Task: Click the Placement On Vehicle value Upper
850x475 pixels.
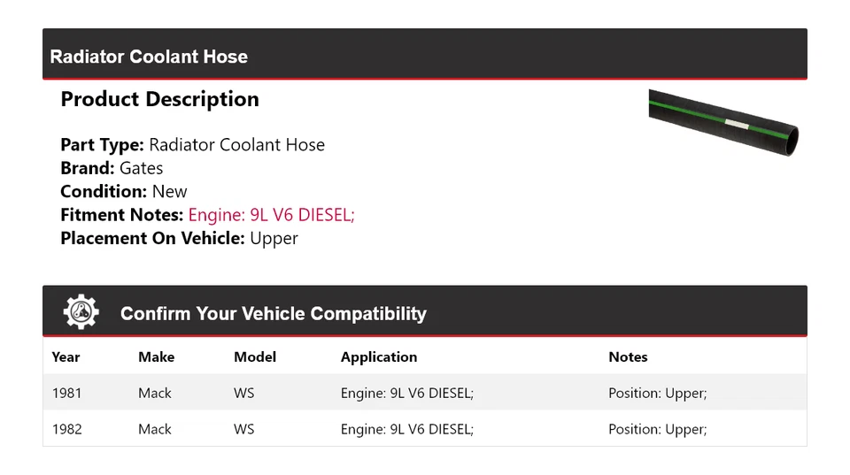Action: [274, 238]
